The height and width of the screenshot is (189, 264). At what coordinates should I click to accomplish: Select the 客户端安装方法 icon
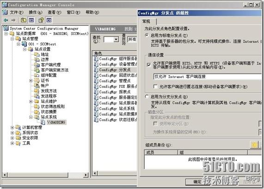(37, 70)
